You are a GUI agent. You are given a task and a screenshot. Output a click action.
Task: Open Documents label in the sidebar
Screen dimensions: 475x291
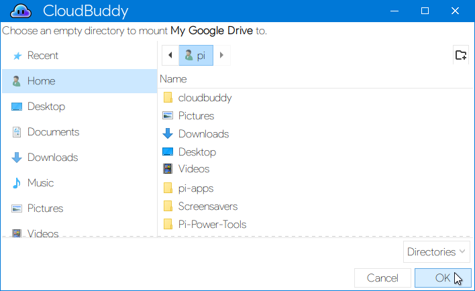[x=53, y=132]
